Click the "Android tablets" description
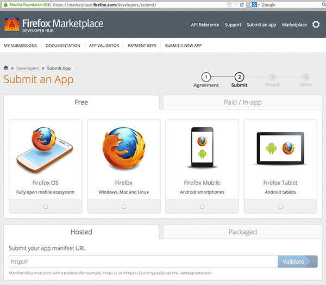Screen dimensions: 326x285 coord(280,192)
